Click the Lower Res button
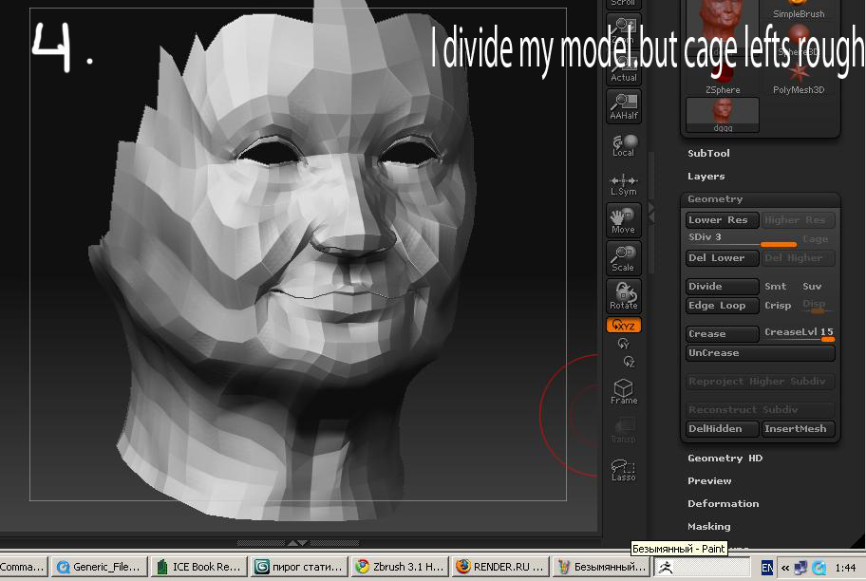The width and height of the screenshot is (866, 581). pos(723,220)
